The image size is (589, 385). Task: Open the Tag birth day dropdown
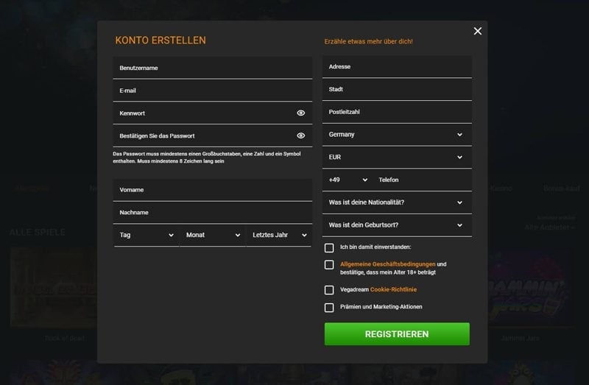click(146, 235)
